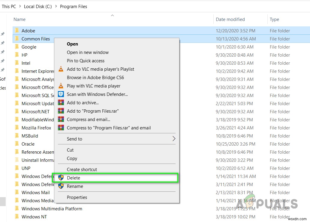The width and height of the screenshot is (310, 222).
Task: Click the Windows Defender shield icon in the menu
Action: (x=61, y=94)
